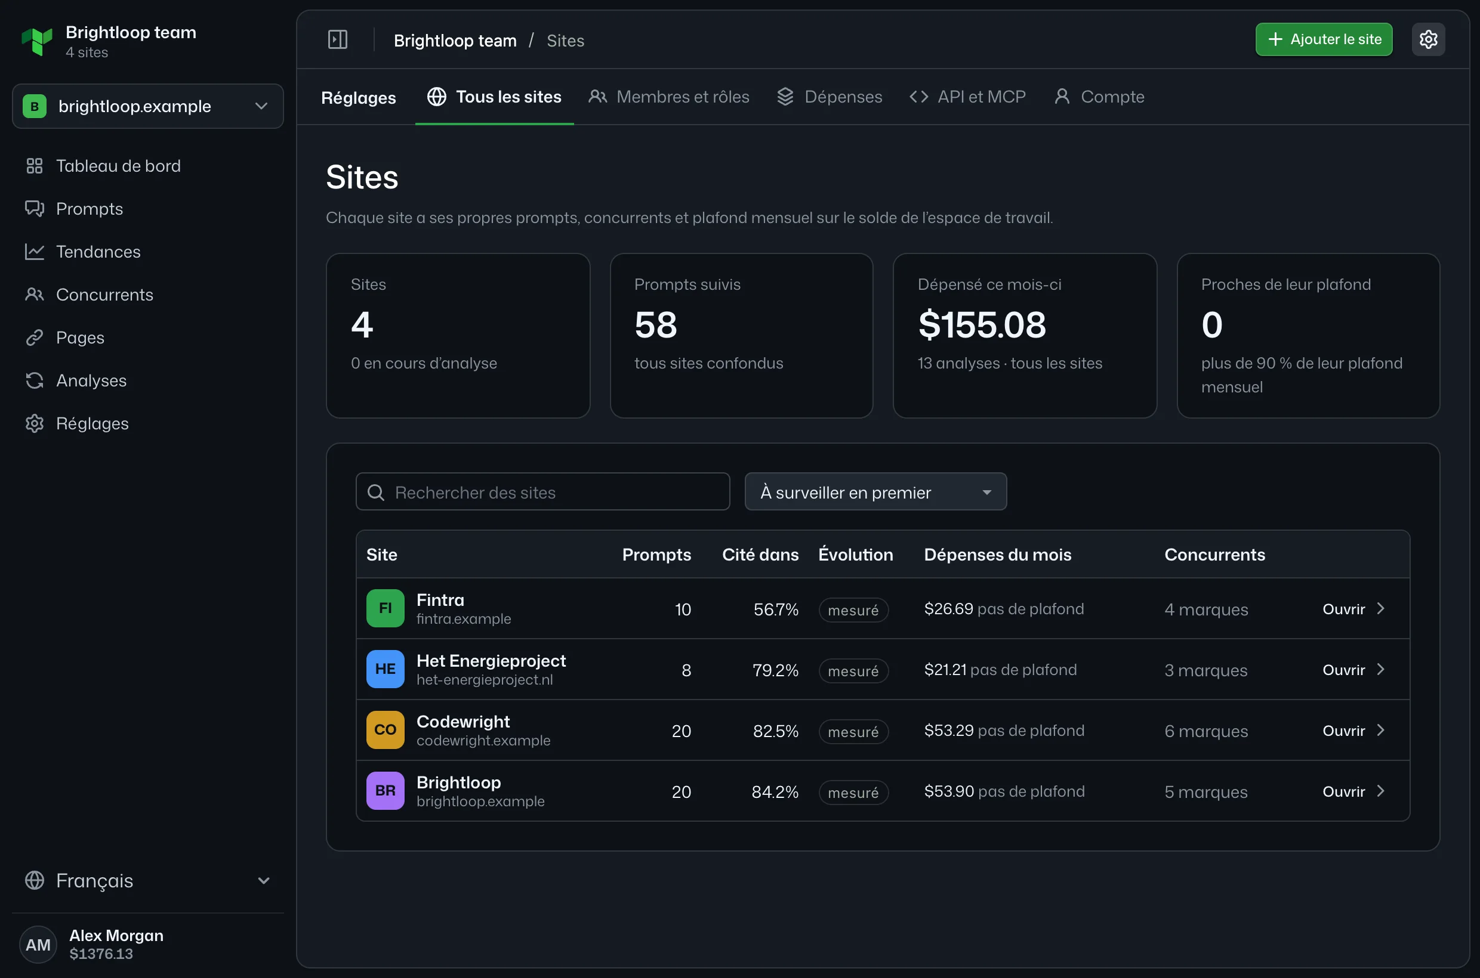
Task: Open Tableau de bord in sidebar
Action: coord(148,166)
